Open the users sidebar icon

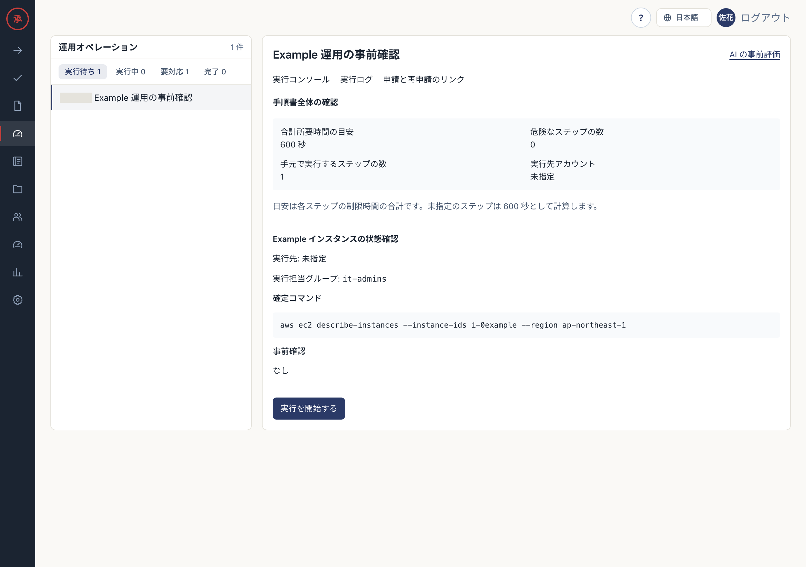point(18,217)
